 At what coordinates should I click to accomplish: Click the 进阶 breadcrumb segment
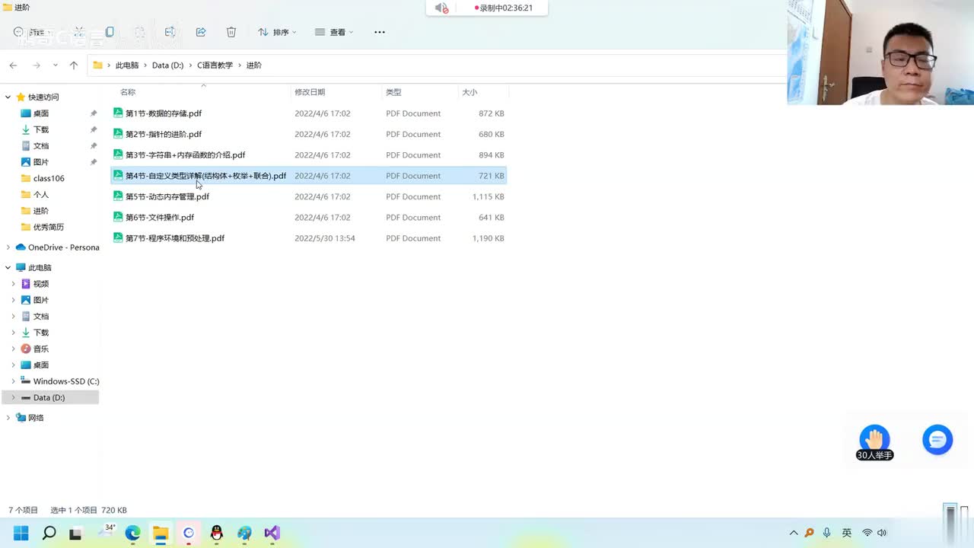point(253,65)
